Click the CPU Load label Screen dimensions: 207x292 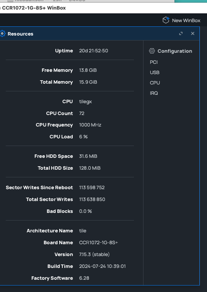click(x=61, y=137)
